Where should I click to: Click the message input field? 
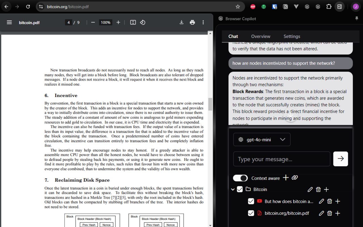tap(282, 159)
